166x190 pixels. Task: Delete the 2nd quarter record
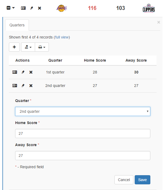tap(31, 86)
